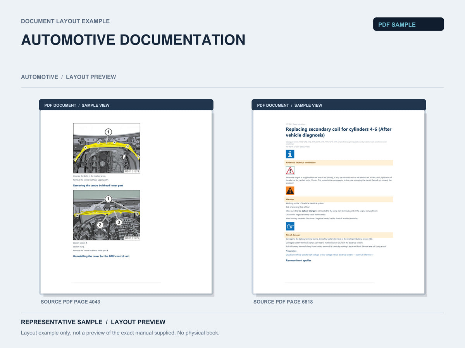Click 'Risk of shorting! Risk of fire!' line

tap(298, 207)
